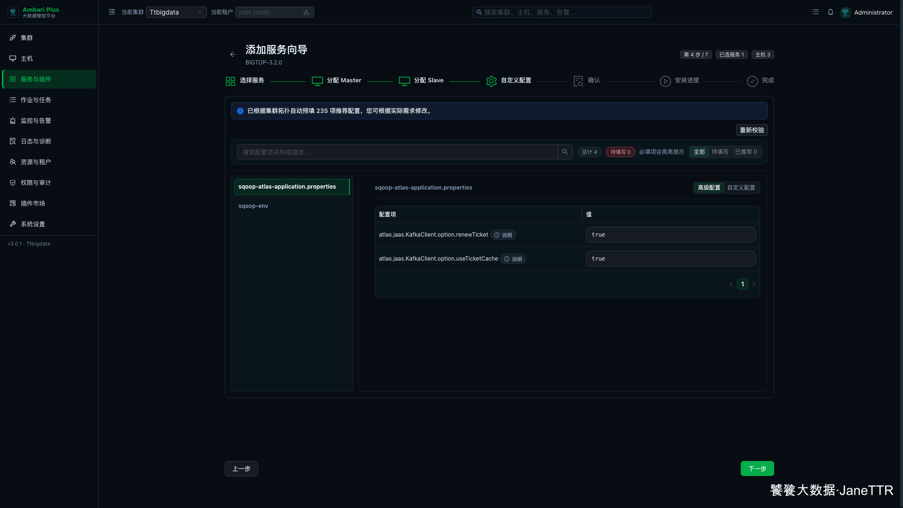Show 说明 for renewTicket option
Viewport: 903px width, 508px height.
pyautogui.click(x=503, y=235)
